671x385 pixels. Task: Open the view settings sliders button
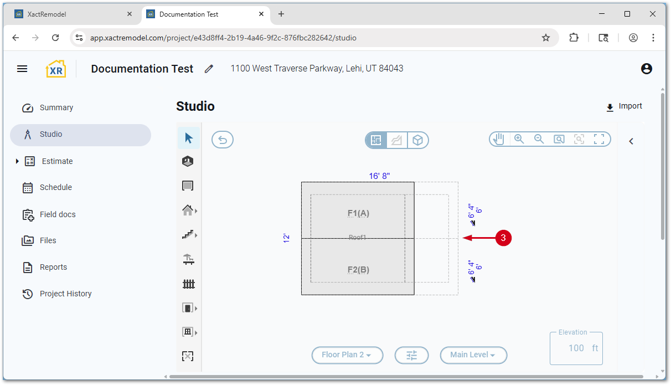tap(411, 355)
